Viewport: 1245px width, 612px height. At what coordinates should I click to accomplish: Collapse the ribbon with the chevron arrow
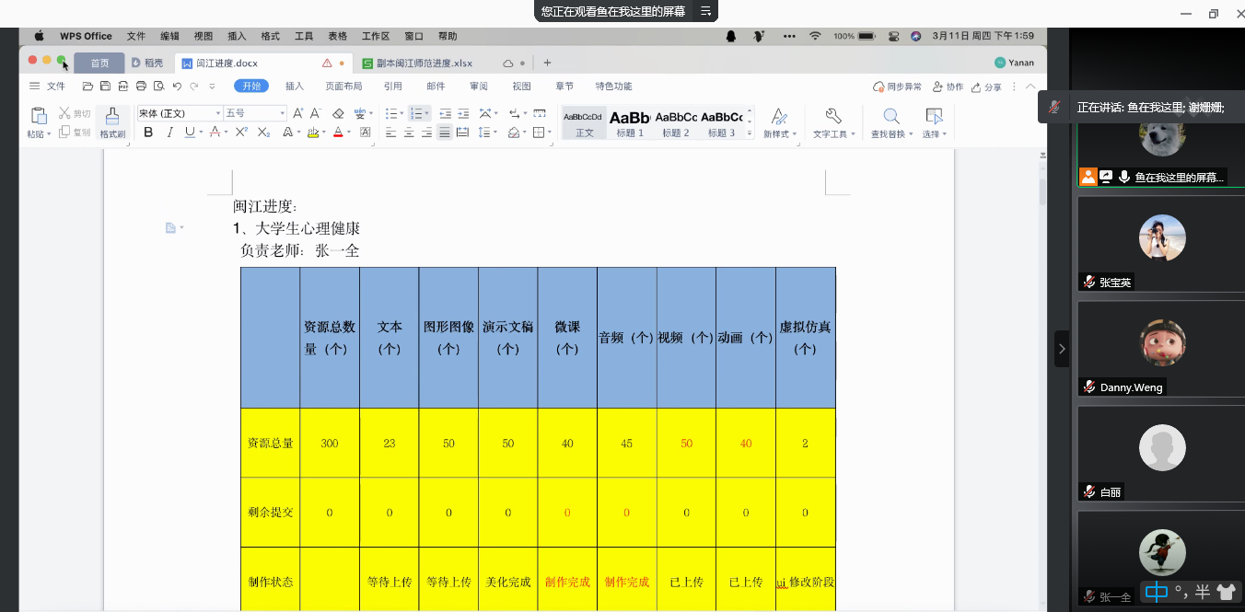[x=1030, y=87]
